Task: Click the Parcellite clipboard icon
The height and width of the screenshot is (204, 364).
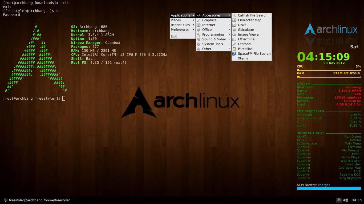Action: pyautogui.click(x=234, y=49)
